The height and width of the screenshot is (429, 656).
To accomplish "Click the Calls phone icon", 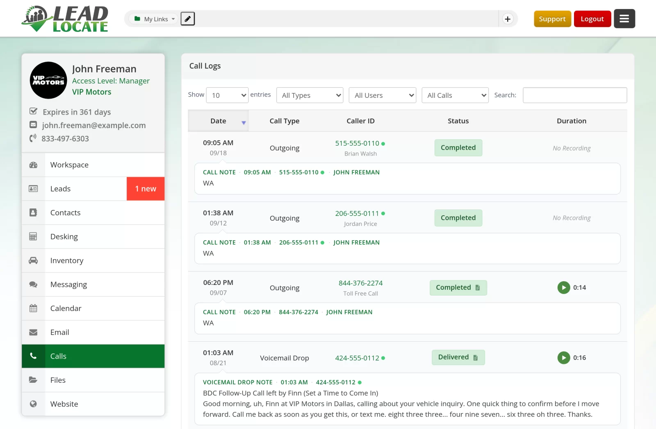I will pos(33,356).
